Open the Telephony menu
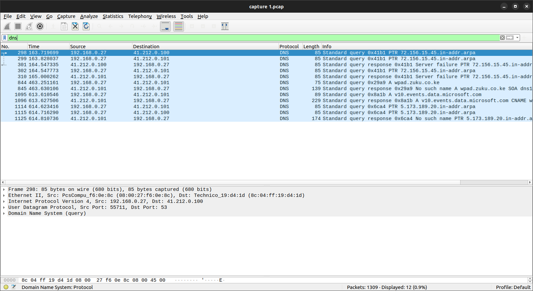Image resolution: width=533 pixels, height=291 pixels. [140, 16]
